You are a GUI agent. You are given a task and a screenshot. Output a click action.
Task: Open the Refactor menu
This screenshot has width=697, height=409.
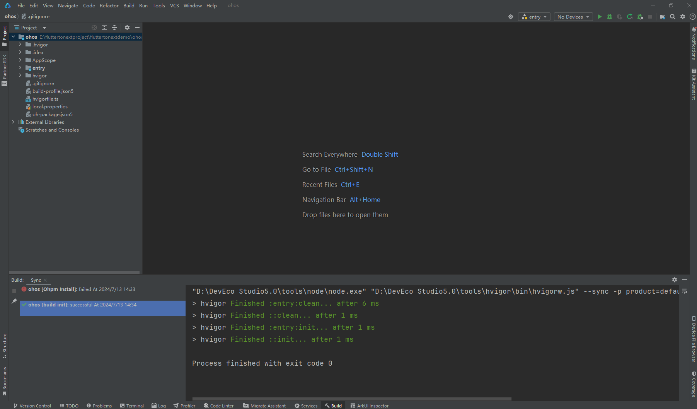[109, 5]
